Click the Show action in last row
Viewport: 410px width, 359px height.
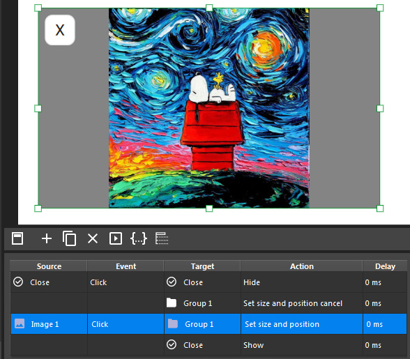click(x=253, y=345)
